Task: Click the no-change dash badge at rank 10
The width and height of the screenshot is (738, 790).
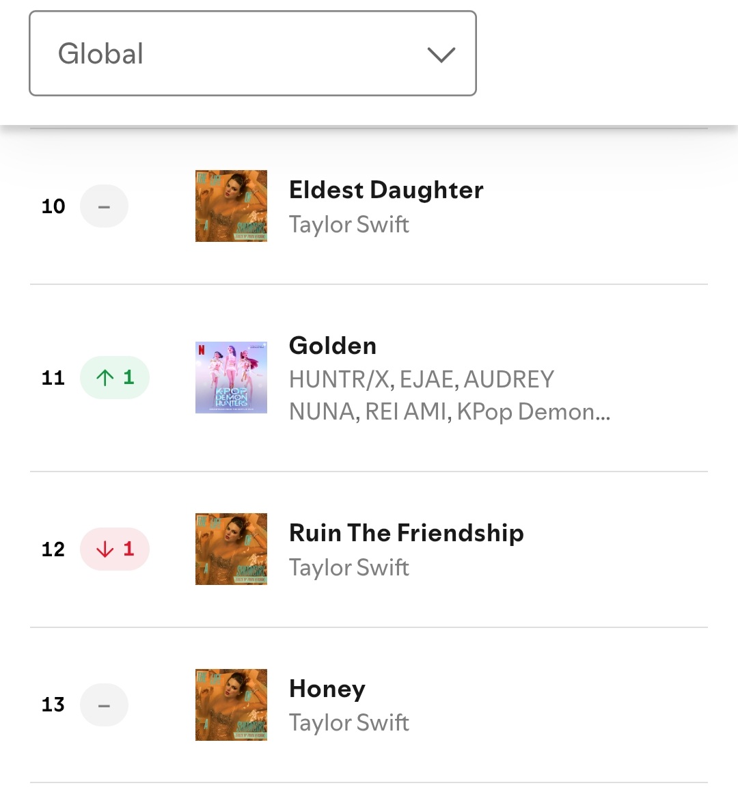Action: (105, 206)
